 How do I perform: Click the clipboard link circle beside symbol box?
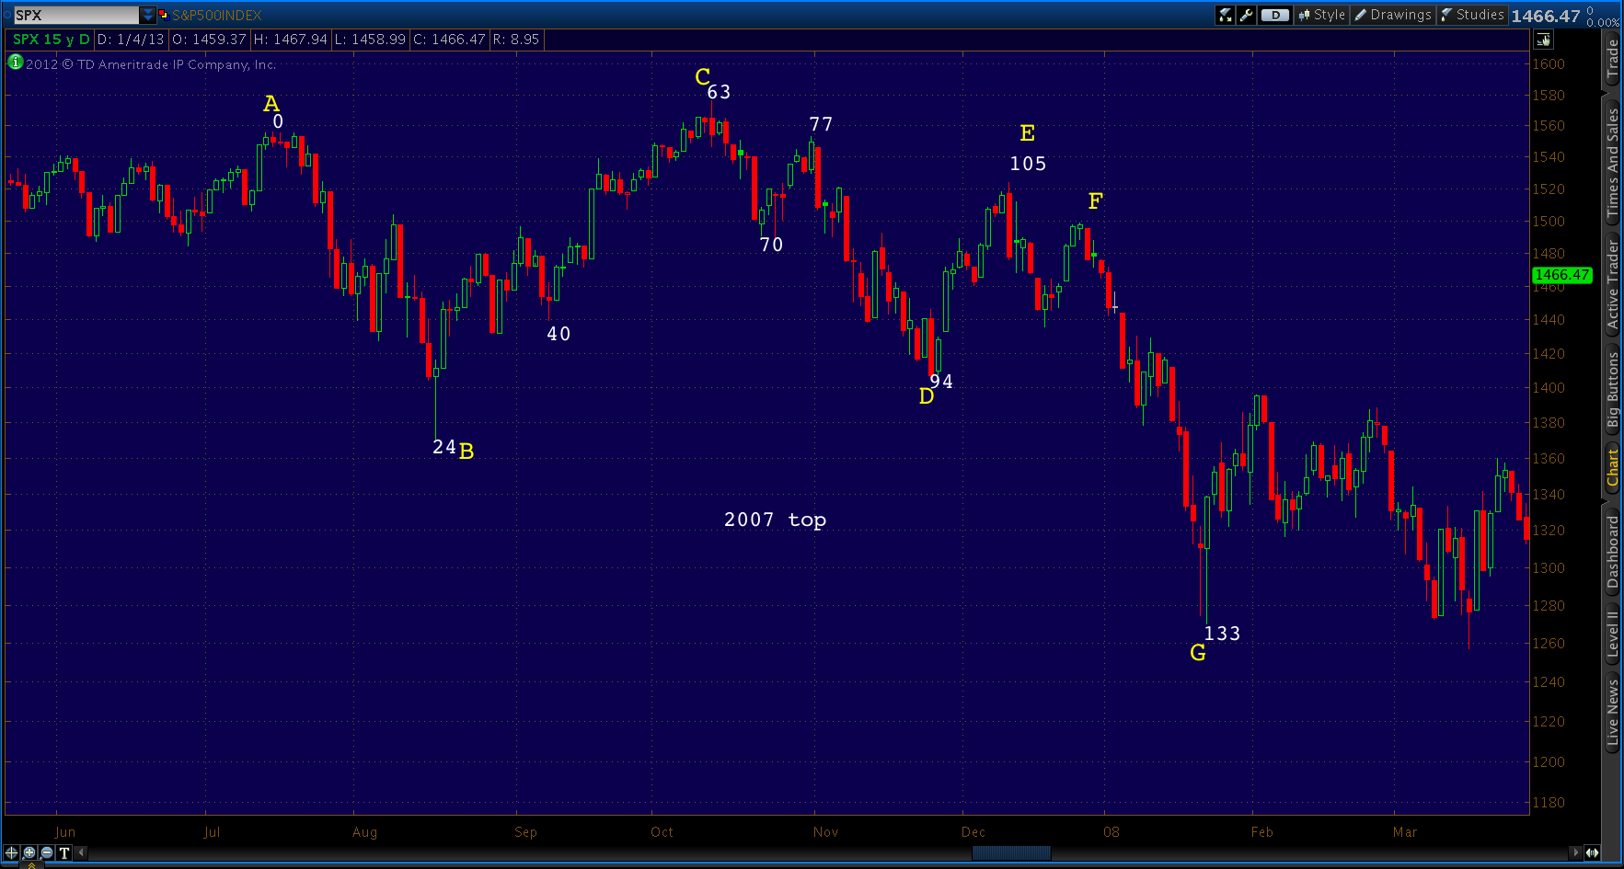point(6,15)
